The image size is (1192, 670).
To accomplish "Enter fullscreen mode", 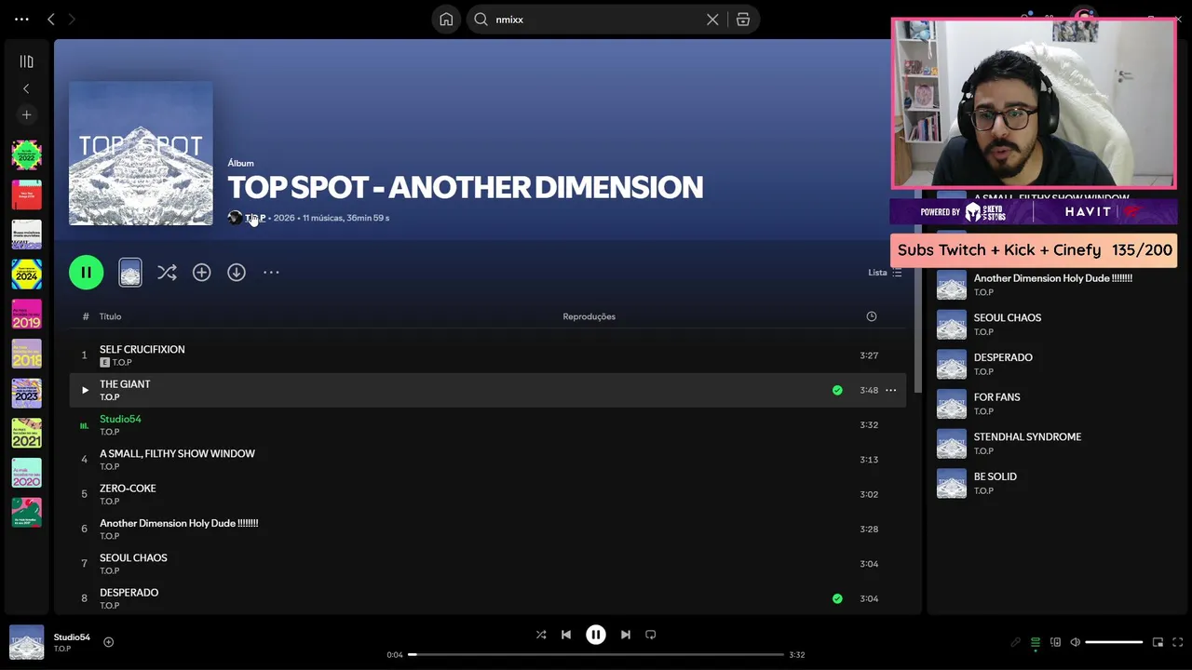I will (x=1178, y=642).
